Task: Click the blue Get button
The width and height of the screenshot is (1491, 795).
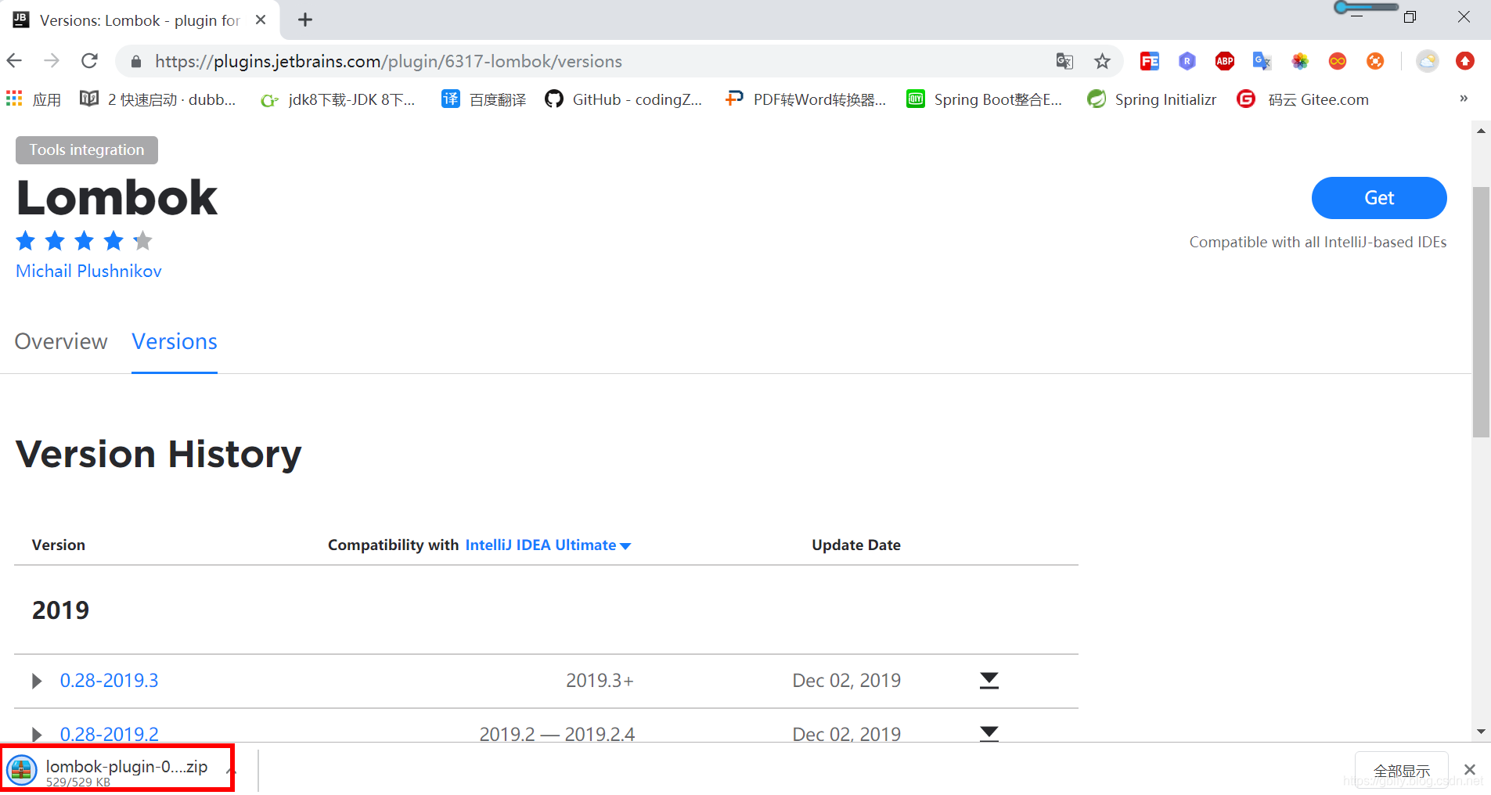Action: [x=1379, y=198]
